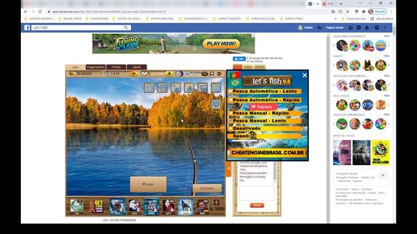
Task: Open Página inicial in Facebook header
Action: pyautogui.click(x=334, y=27)
